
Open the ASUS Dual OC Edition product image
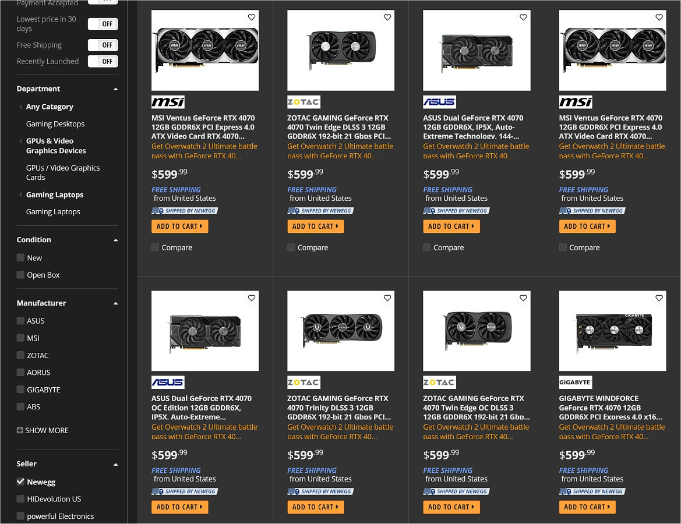[x=205, y=331]
